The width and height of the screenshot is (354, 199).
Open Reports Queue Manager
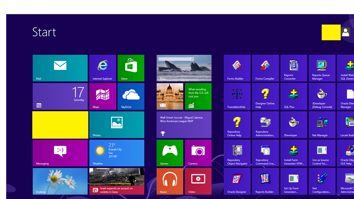coord(322,68)
